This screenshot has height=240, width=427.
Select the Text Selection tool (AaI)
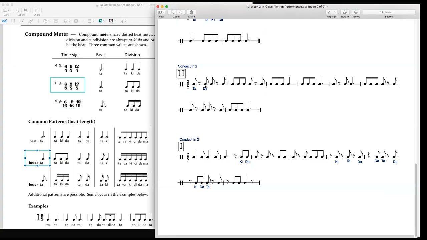(x=5, y=21)
